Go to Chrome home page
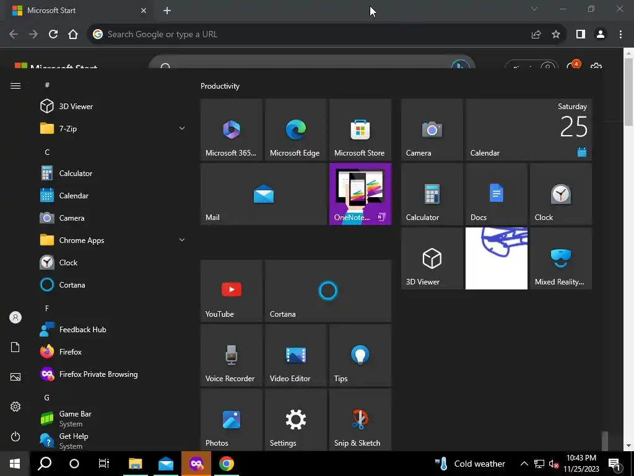Viewport: 634px width, 476px height. [73, 34]
